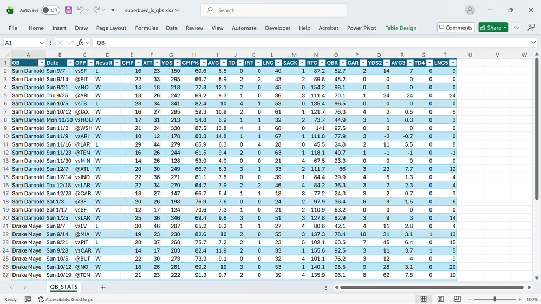The height and width of the screenshot is (304, 541).
Task: Expand the Name Box dropdown
Action: (42, 43)
